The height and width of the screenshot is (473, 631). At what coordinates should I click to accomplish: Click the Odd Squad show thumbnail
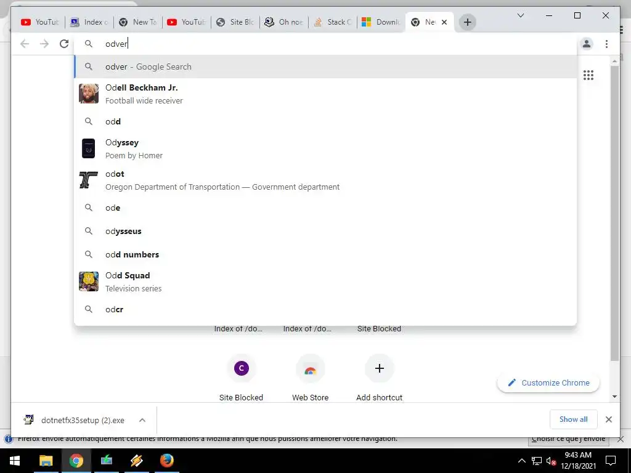coord(89,281)
